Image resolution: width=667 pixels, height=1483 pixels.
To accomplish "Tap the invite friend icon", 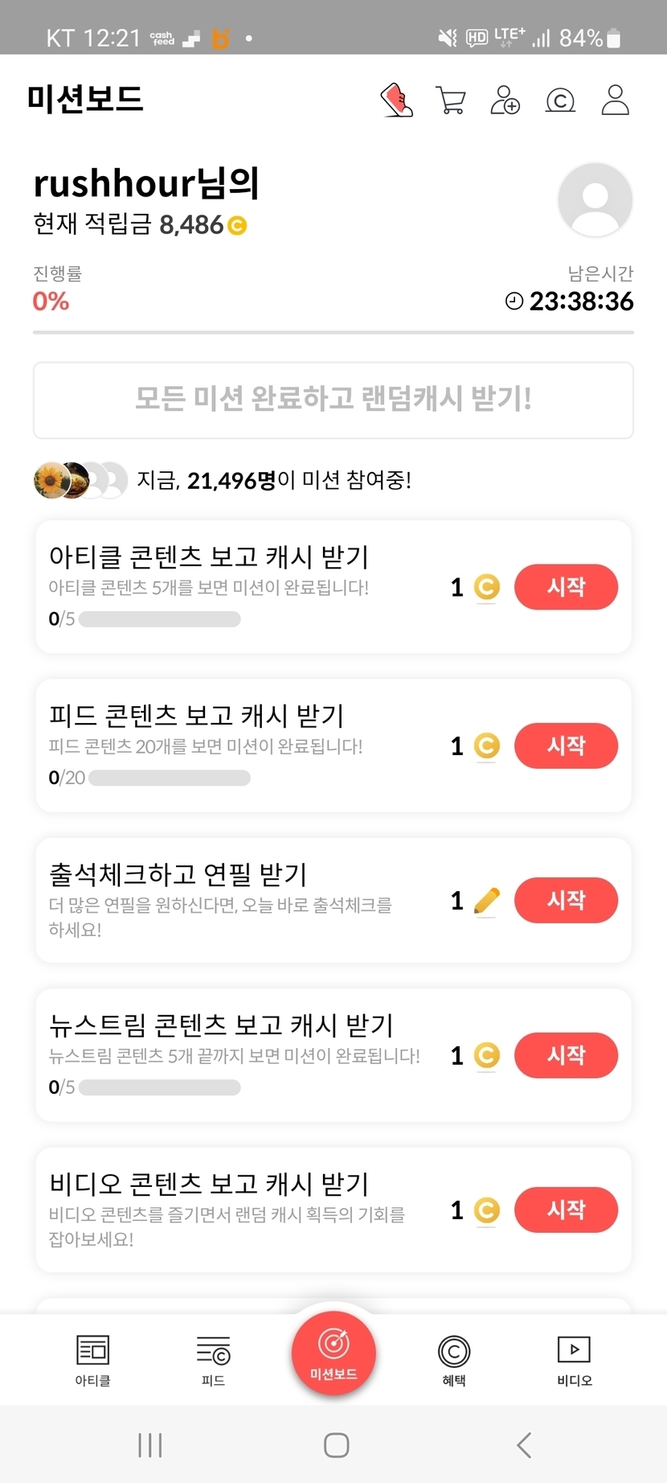I will tap(505, 101).
